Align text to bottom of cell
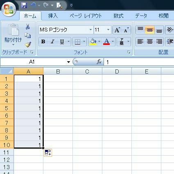Screen dimensions: 174x174 (159, 30)
